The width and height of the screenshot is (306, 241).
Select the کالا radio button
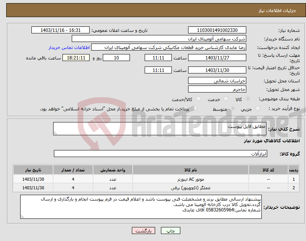tap(248, 99)
